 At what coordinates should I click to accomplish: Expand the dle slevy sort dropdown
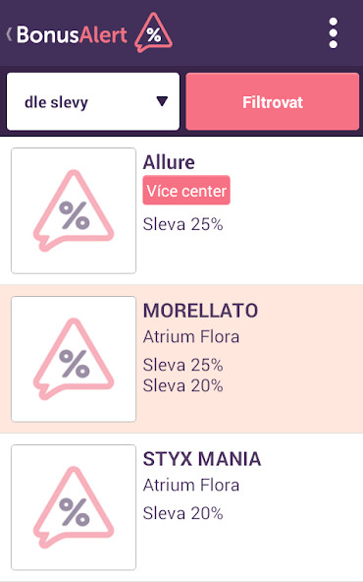click(x=93, y=101)
